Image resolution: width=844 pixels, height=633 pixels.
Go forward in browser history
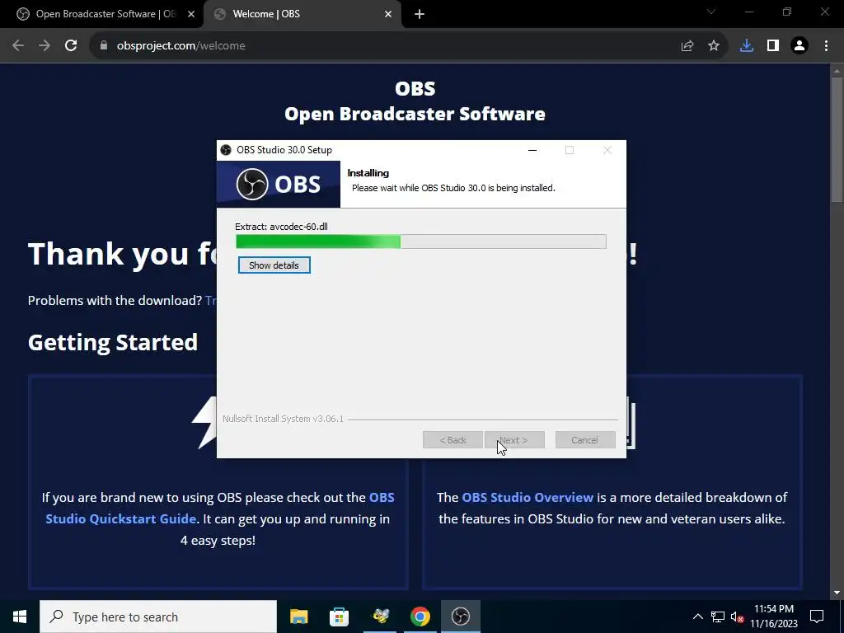45,46
